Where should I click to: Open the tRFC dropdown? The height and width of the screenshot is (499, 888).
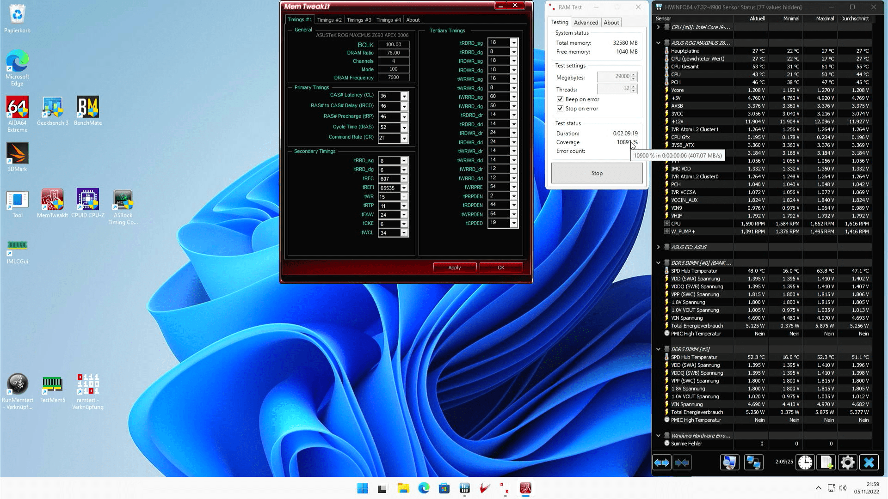click(x=404, y=179)
